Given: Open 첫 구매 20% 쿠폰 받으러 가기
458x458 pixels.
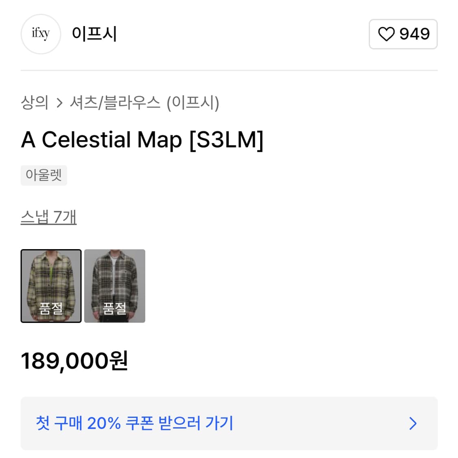Looking at the screenshot, I should coord(134,423).
